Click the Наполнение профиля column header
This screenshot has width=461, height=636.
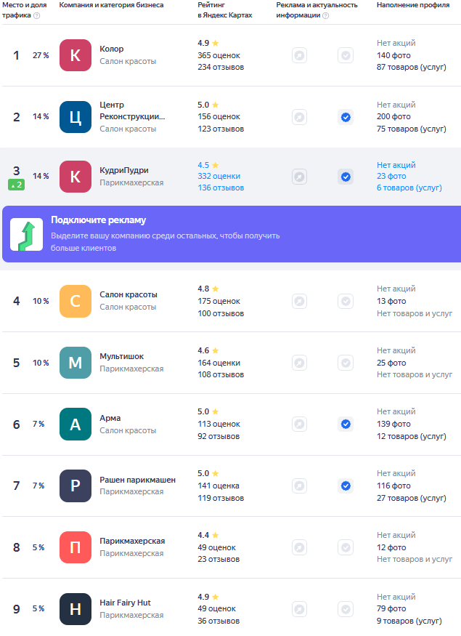[x=413, y=5]
